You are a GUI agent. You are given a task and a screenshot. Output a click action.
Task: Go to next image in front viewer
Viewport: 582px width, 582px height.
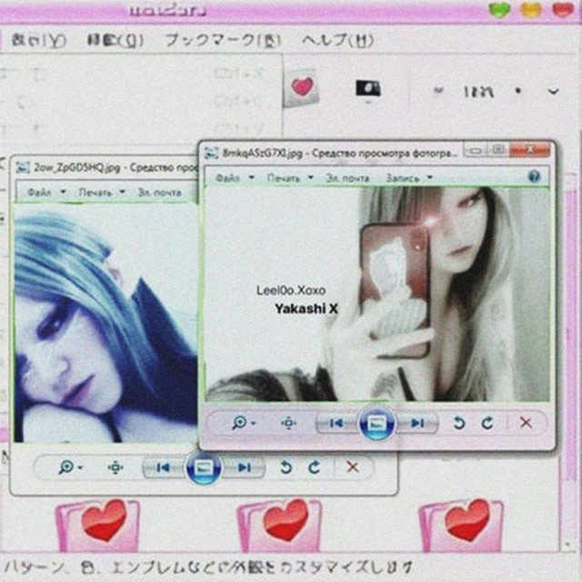pos(417,423)
